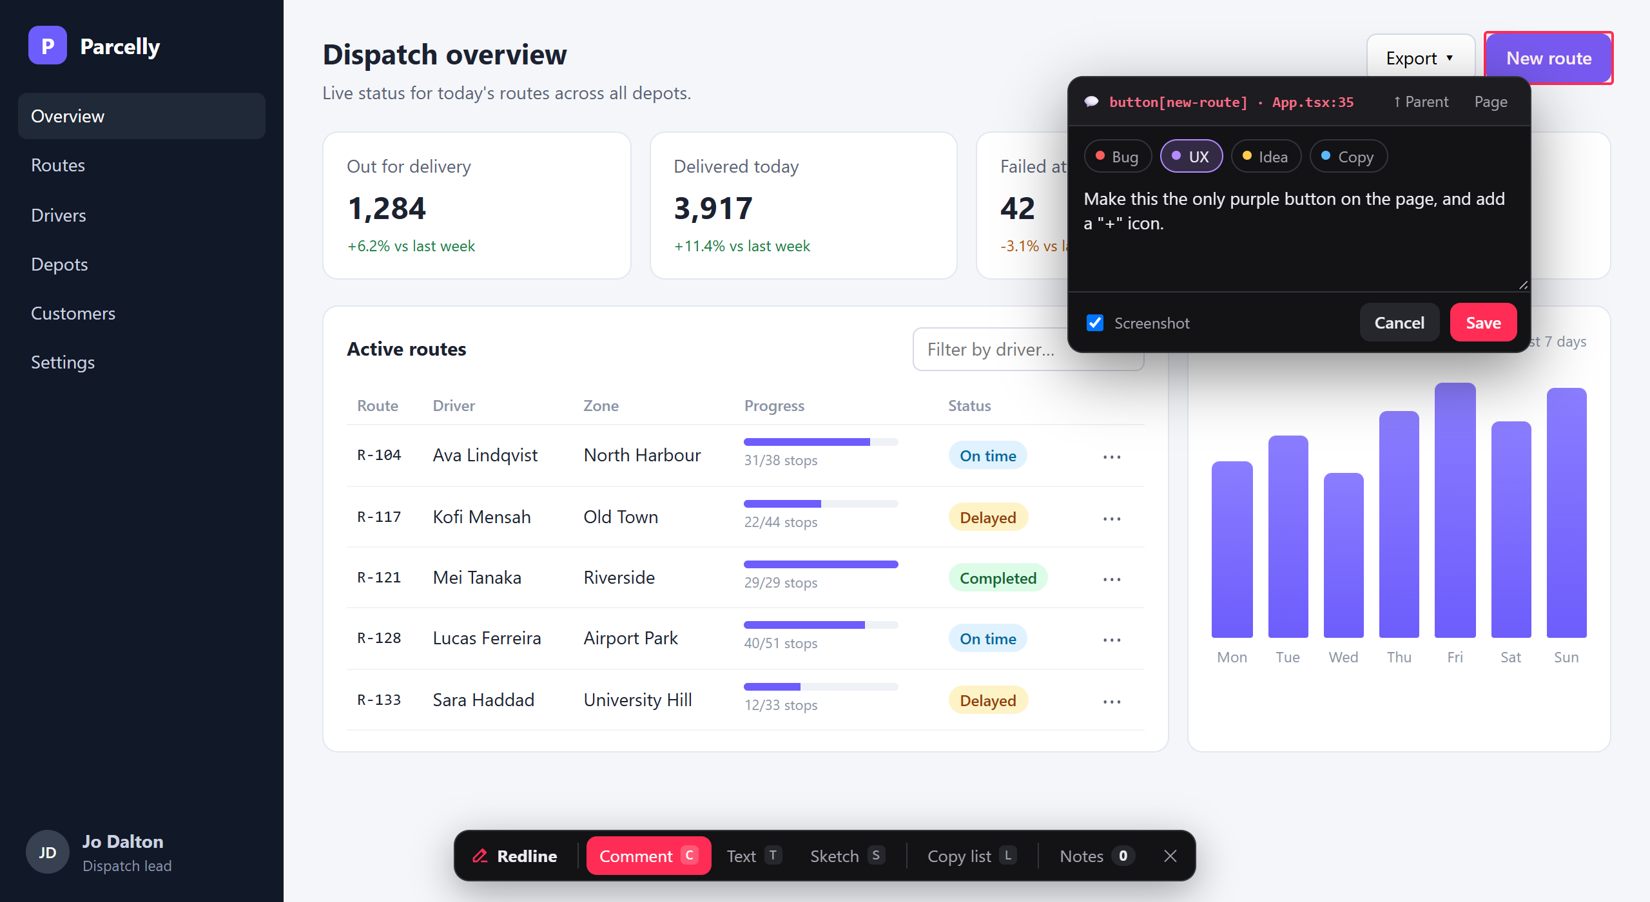Click the Completed status badge
Screen dimensions: 1650x902
998,578
